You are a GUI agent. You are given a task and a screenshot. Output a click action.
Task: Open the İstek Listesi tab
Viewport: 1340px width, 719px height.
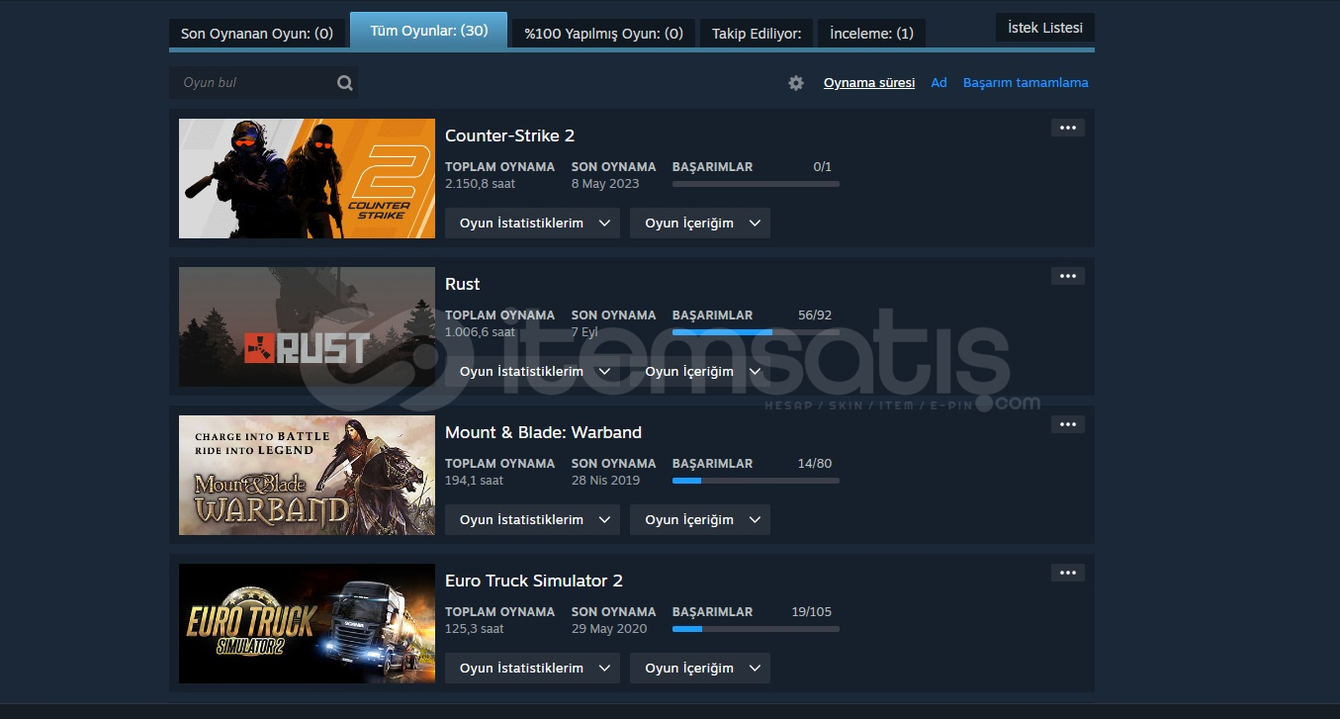(x=1045, y=28)
